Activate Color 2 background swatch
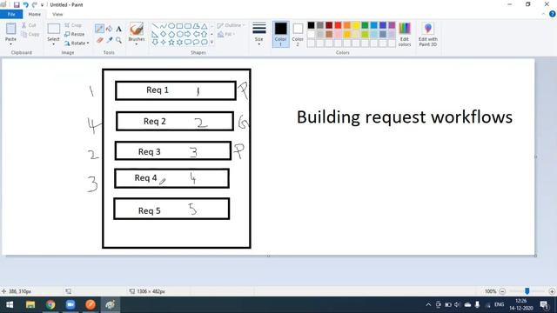This screenshot has height=313, width=557. point(298,34)
